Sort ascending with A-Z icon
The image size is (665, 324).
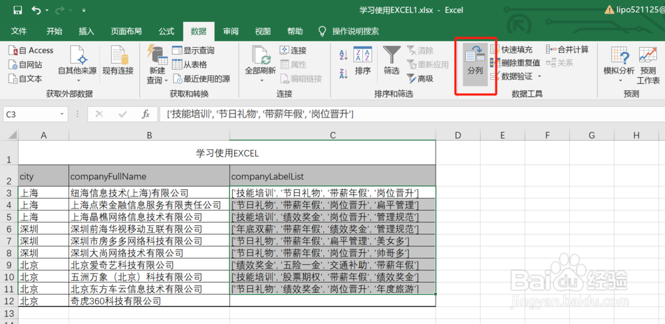[x=344, y=54]
